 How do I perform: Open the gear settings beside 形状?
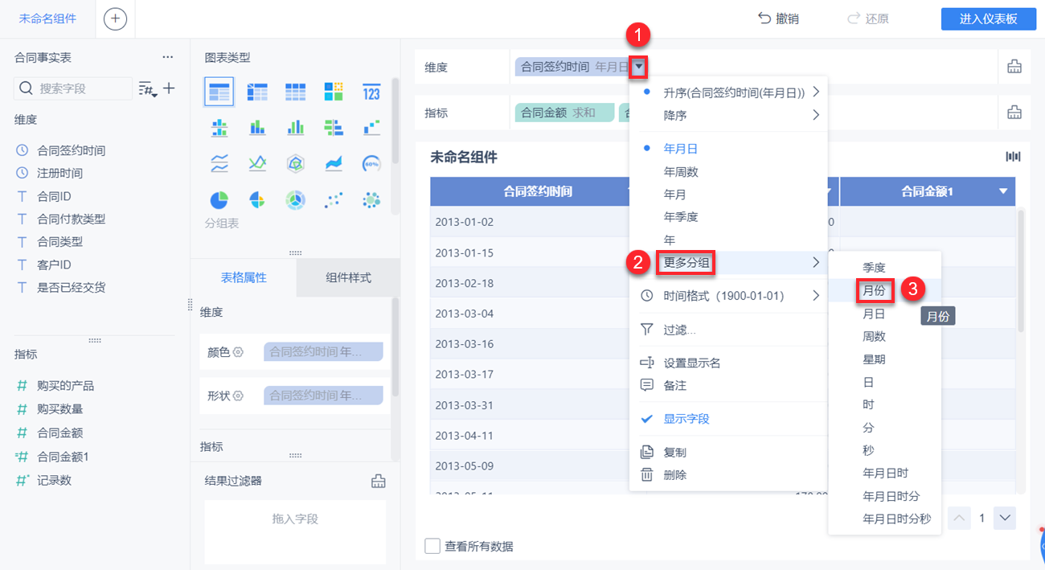238,396
